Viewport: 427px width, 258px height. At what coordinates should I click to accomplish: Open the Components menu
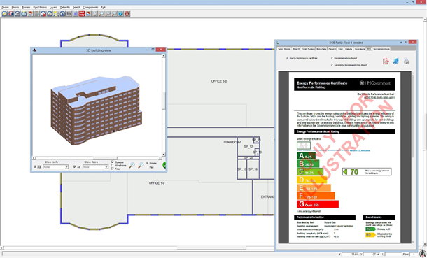[90, 7]
